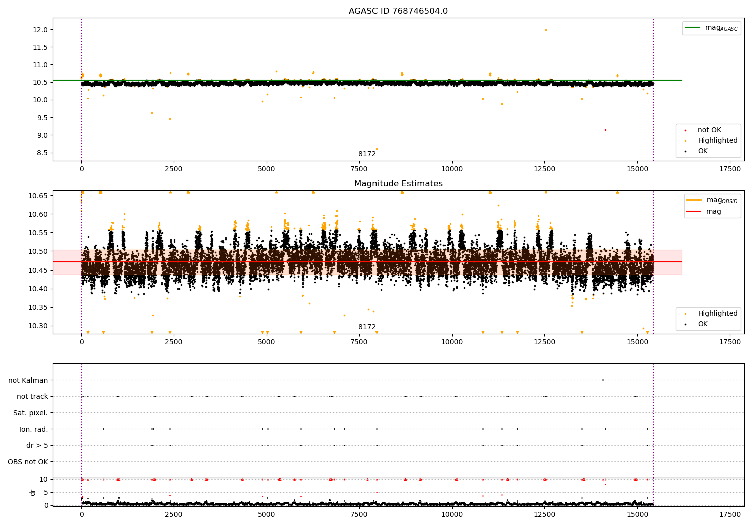Click the lone marker on the 'not Kalman' row
752x526 pixels.
(x=603, y=380)
